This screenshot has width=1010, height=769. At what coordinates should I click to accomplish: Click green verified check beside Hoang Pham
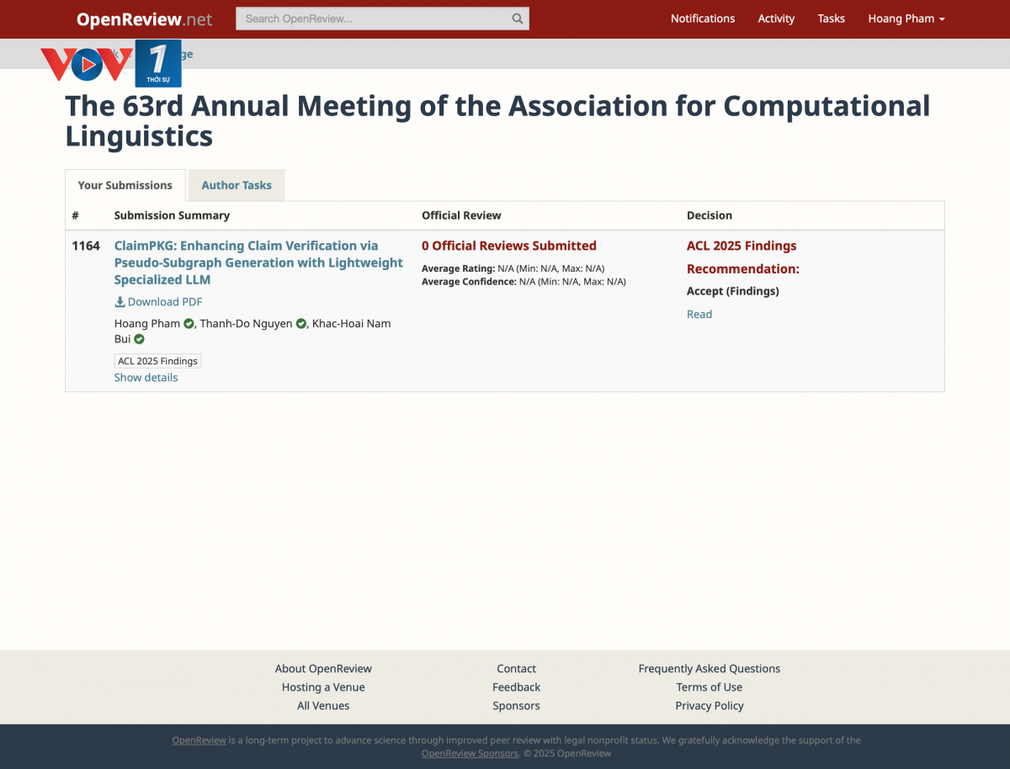pyautogui.click(x=189, y=324)
